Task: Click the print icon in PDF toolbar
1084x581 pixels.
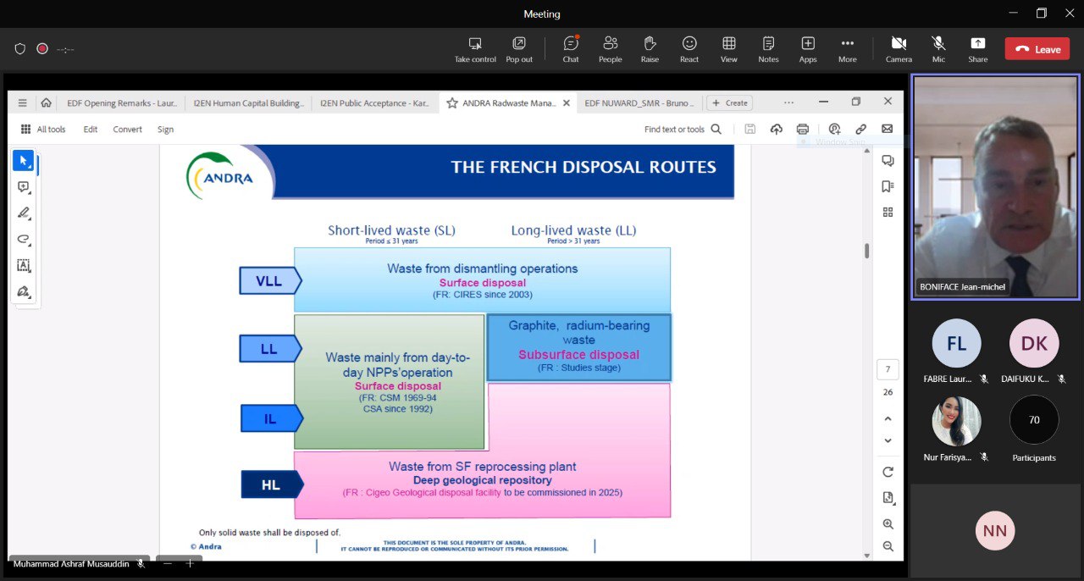Action: (x=802, y=129)
